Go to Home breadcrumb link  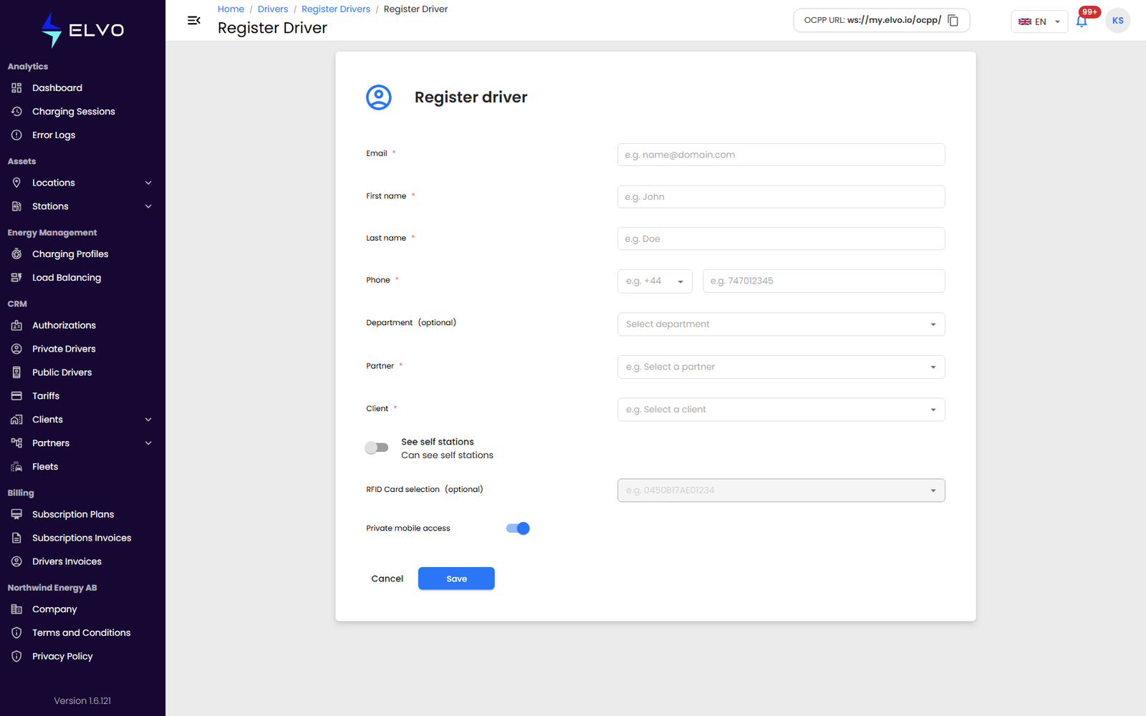(x=231, y=9)
